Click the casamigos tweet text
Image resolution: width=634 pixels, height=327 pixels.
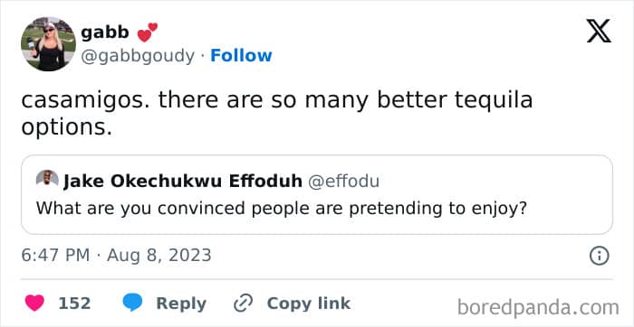tap(276, 114)
